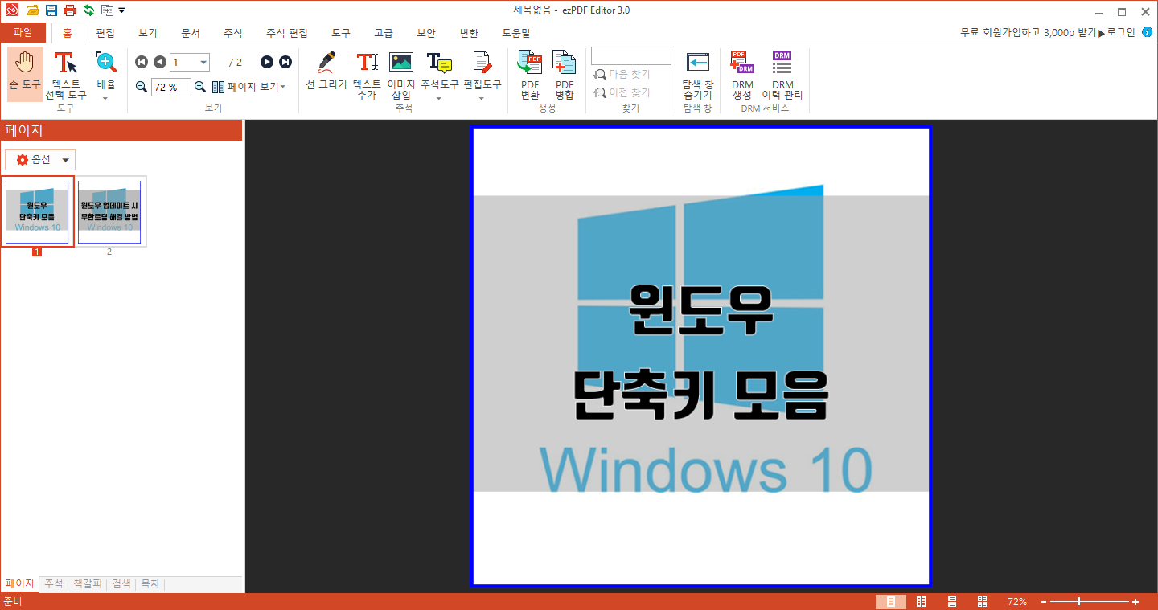1158x610 pixels.
Task: Switch to continuous scroll view in status bar
Action: tap(952, 602)
